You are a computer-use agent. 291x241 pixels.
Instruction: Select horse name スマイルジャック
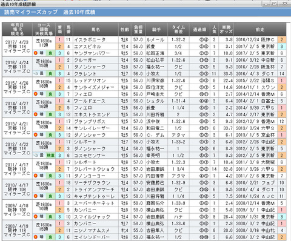click(x=92, y=217)
